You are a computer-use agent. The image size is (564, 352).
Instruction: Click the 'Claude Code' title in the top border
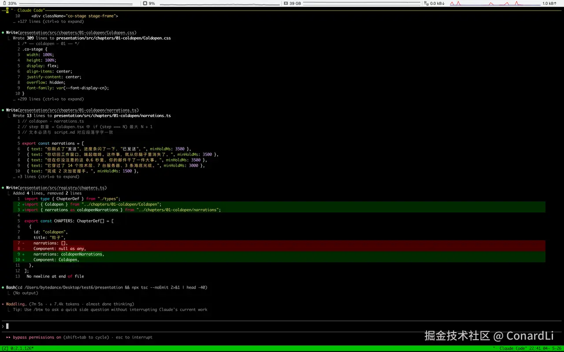(30, 10)
